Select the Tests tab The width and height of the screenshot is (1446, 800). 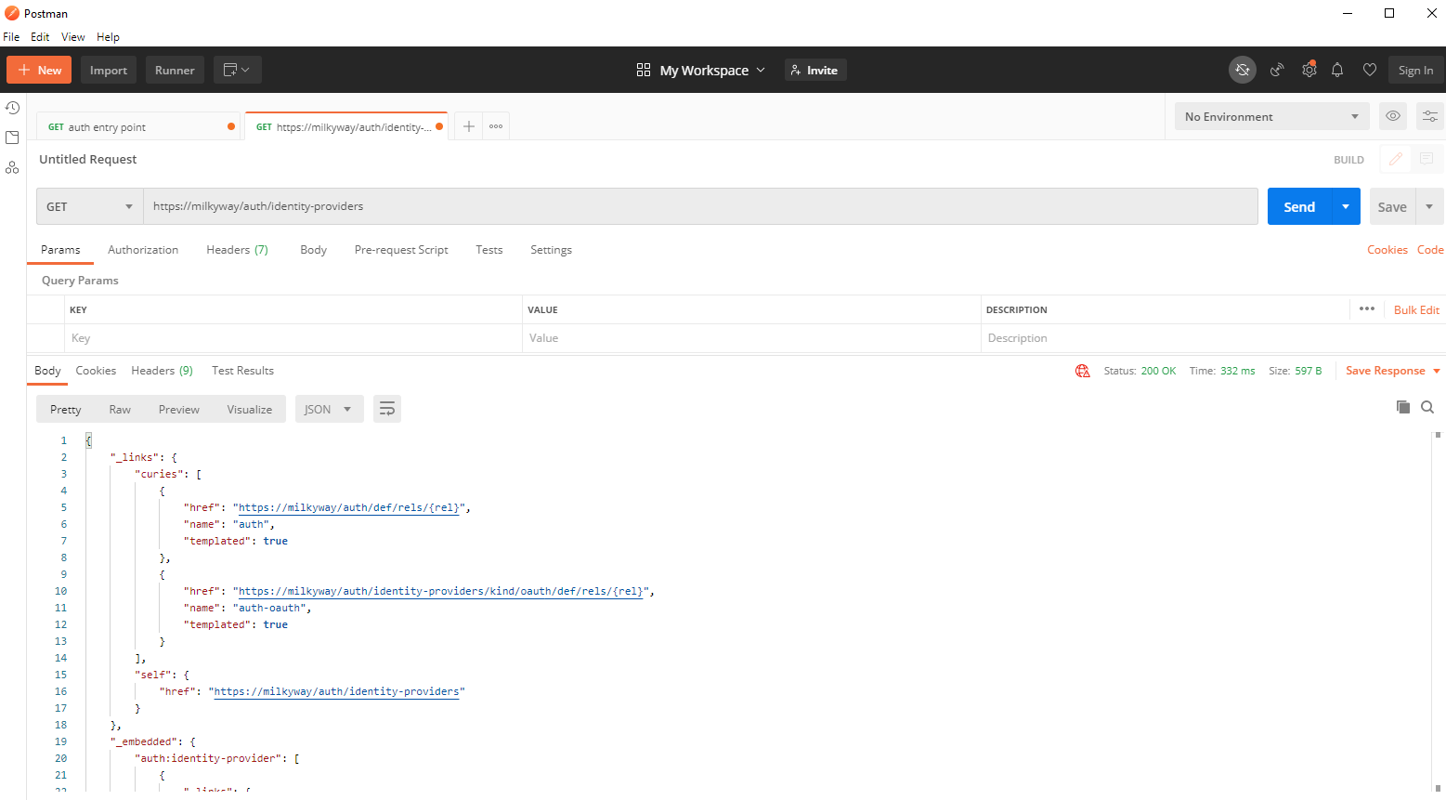point(489,250)
